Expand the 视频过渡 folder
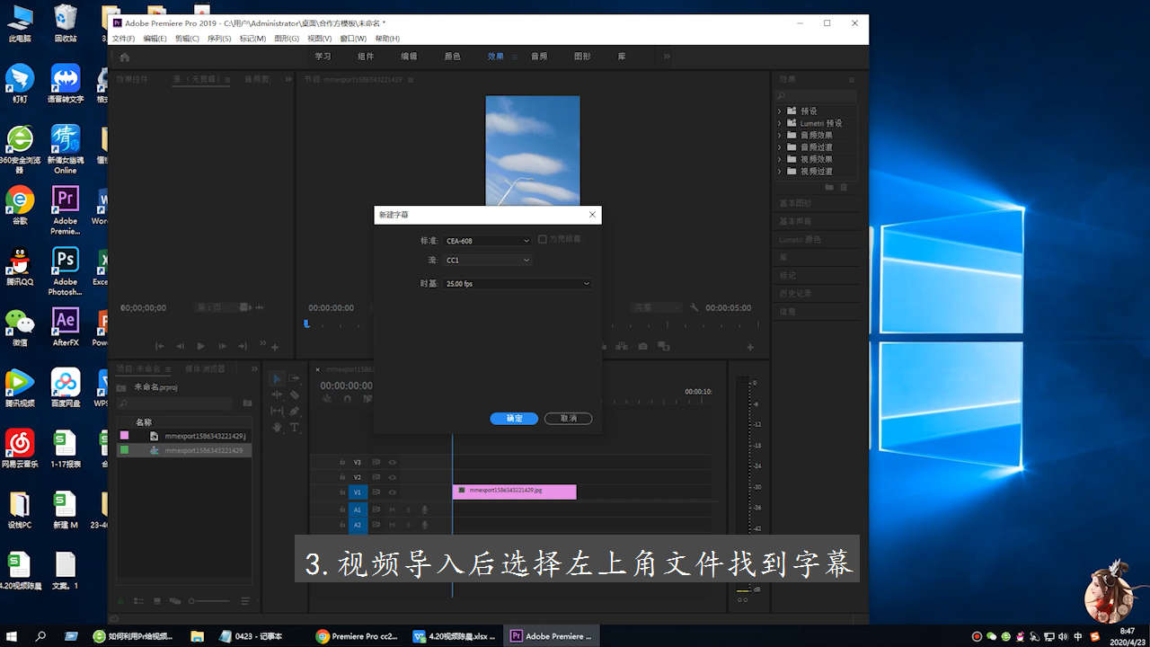Viewport: 1150px width, 647px height. pyautogui.click(x=780, y=171)
